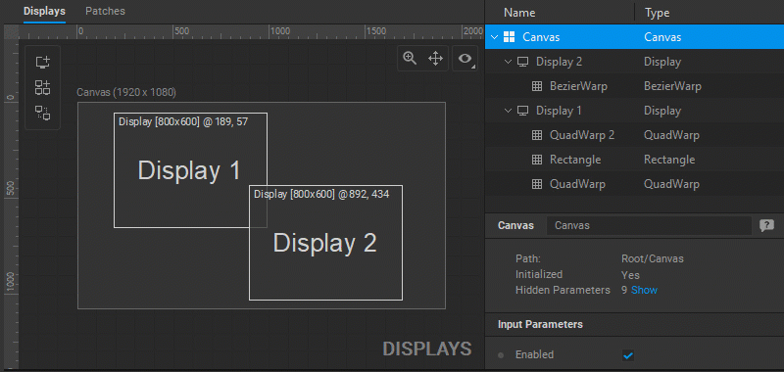Activate the zoom magnifier tool
This screenshot has width=784, height=372.
click(x=410, y=59)
